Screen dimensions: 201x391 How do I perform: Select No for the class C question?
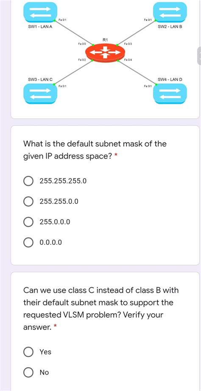[x=28, y=372]
